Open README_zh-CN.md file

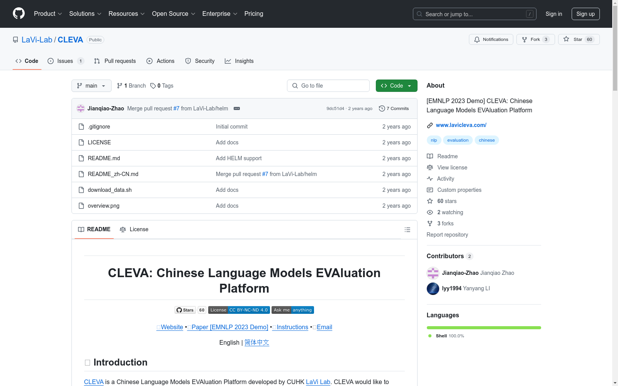click(x=113, y=174)
